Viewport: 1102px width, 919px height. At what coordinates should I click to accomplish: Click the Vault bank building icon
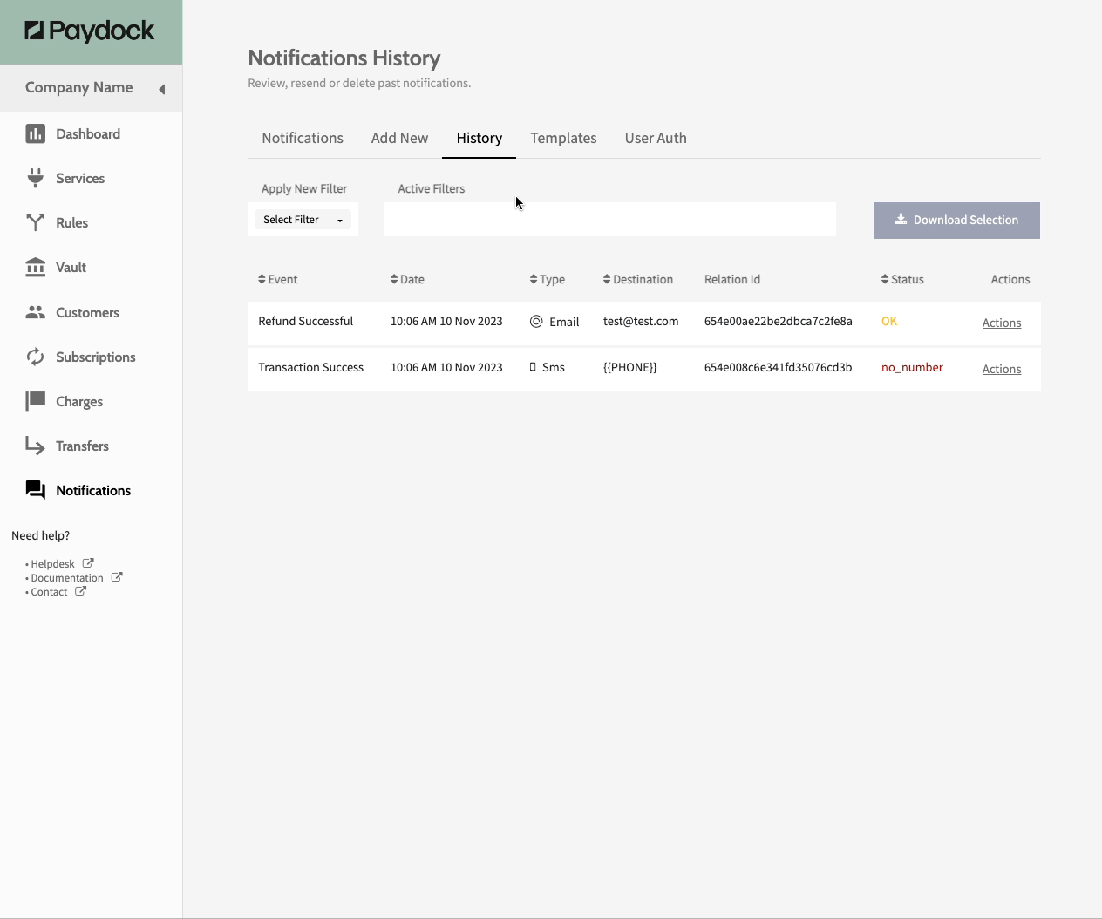(35, 267)
